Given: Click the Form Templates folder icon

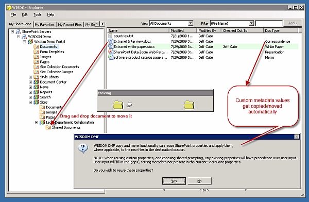Looking at the screenshot, I should (36, 52).
